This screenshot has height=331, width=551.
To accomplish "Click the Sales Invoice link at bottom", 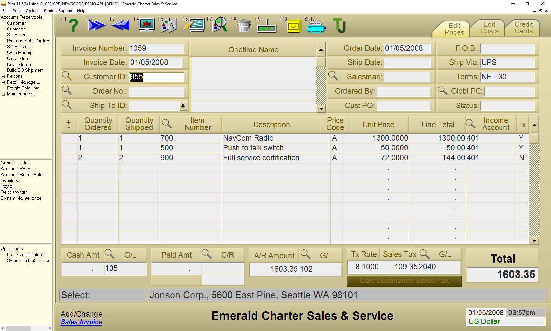I will click(82, 322).
